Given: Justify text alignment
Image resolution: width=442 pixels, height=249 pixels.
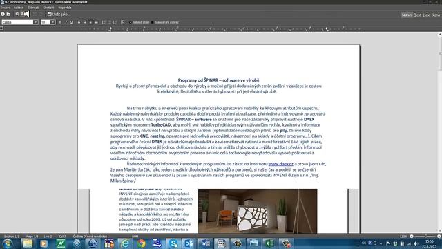Looking at the screenshot, I should point(96,22).
